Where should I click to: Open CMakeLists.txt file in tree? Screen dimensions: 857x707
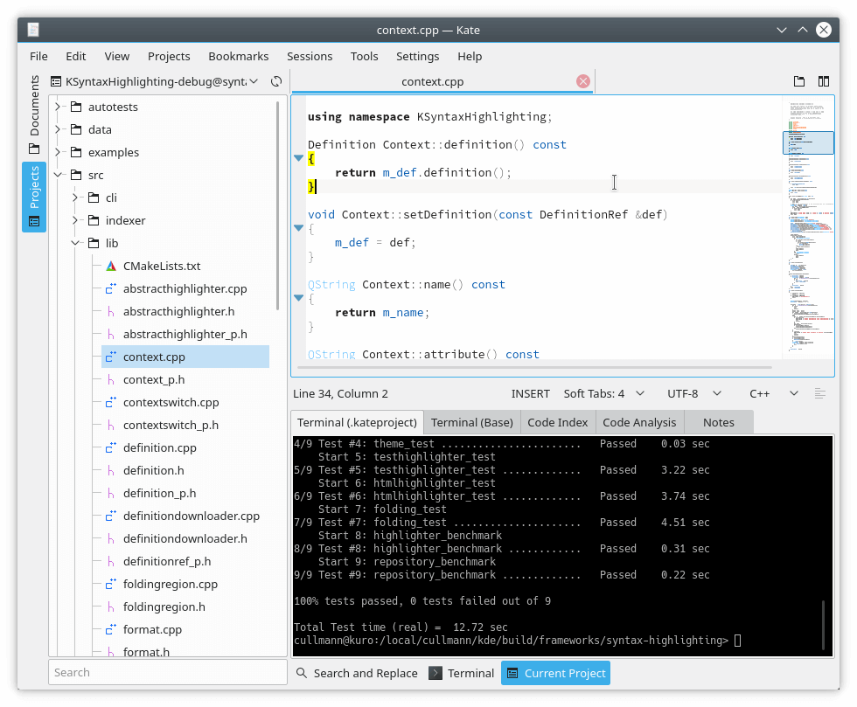coord(162,266)
